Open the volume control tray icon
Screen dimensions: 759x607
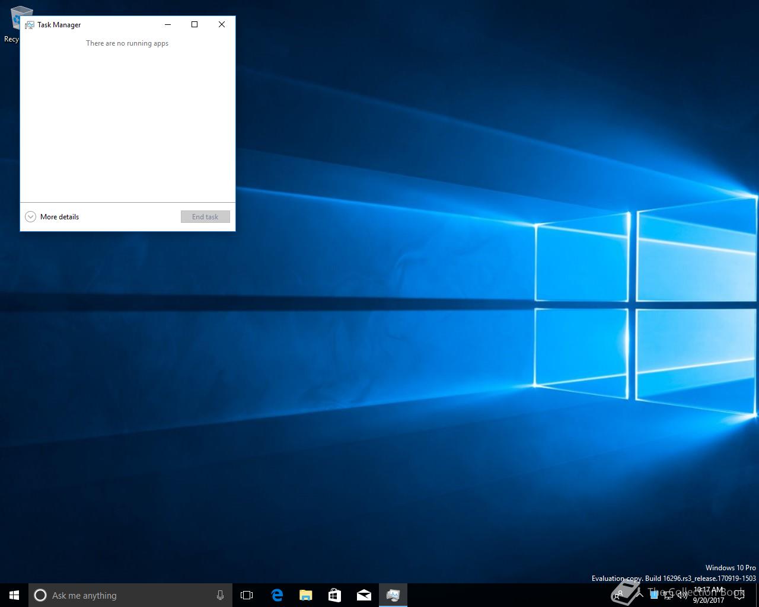pos(682,595)
